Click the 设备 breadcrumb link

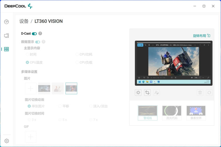[x=24, y=21]
